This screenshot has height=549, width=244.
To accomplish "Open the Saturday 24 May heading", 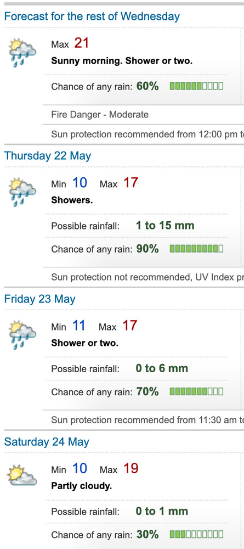I will pyautogui.click(x=47, y=441).
